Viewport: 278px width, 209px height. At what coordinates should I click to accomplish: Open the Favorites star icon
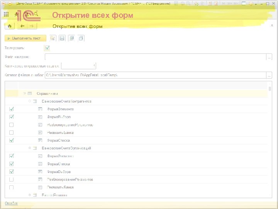point(16,14)
